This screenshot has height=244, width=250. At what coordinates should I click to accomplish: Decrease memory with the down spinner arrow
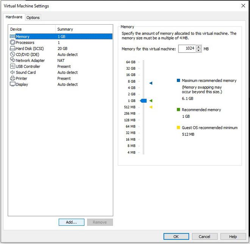pos(198,50)
